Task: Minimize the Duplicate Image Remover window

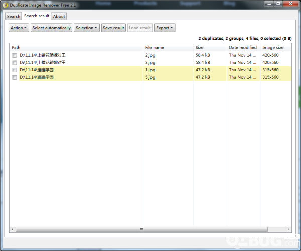Action: click(x=269, y=4)
